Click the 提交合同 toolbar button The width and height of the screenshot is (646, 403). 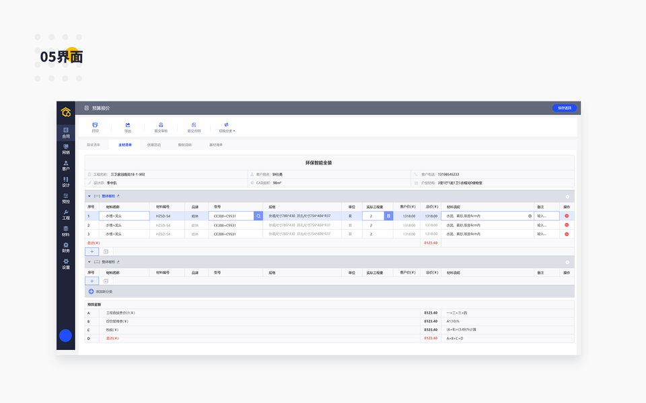point(194,128)
